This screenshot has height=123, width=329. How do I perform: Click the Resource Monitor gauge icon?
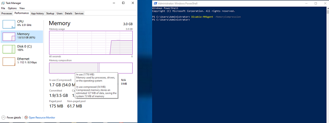(26, 117)
